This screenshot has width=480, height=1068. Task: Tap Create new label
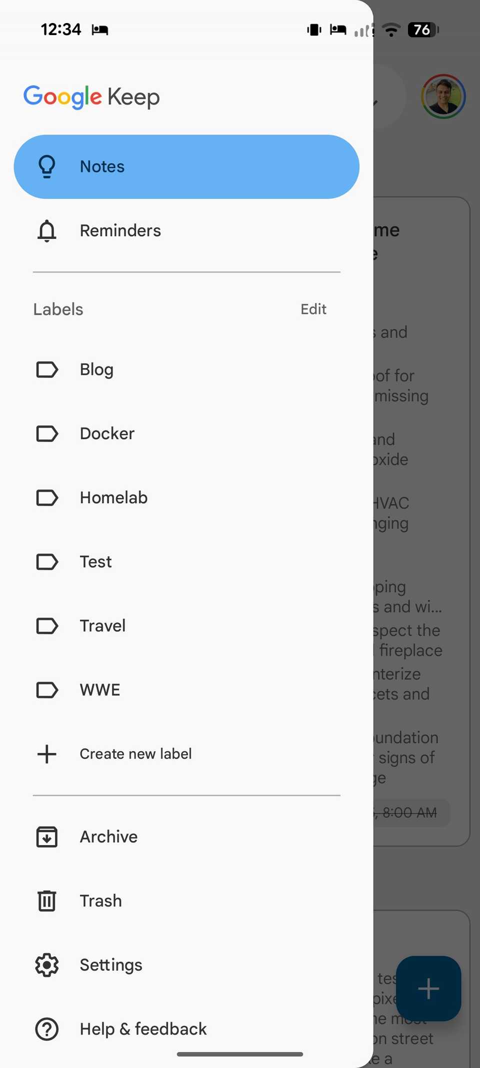(135, 754)
